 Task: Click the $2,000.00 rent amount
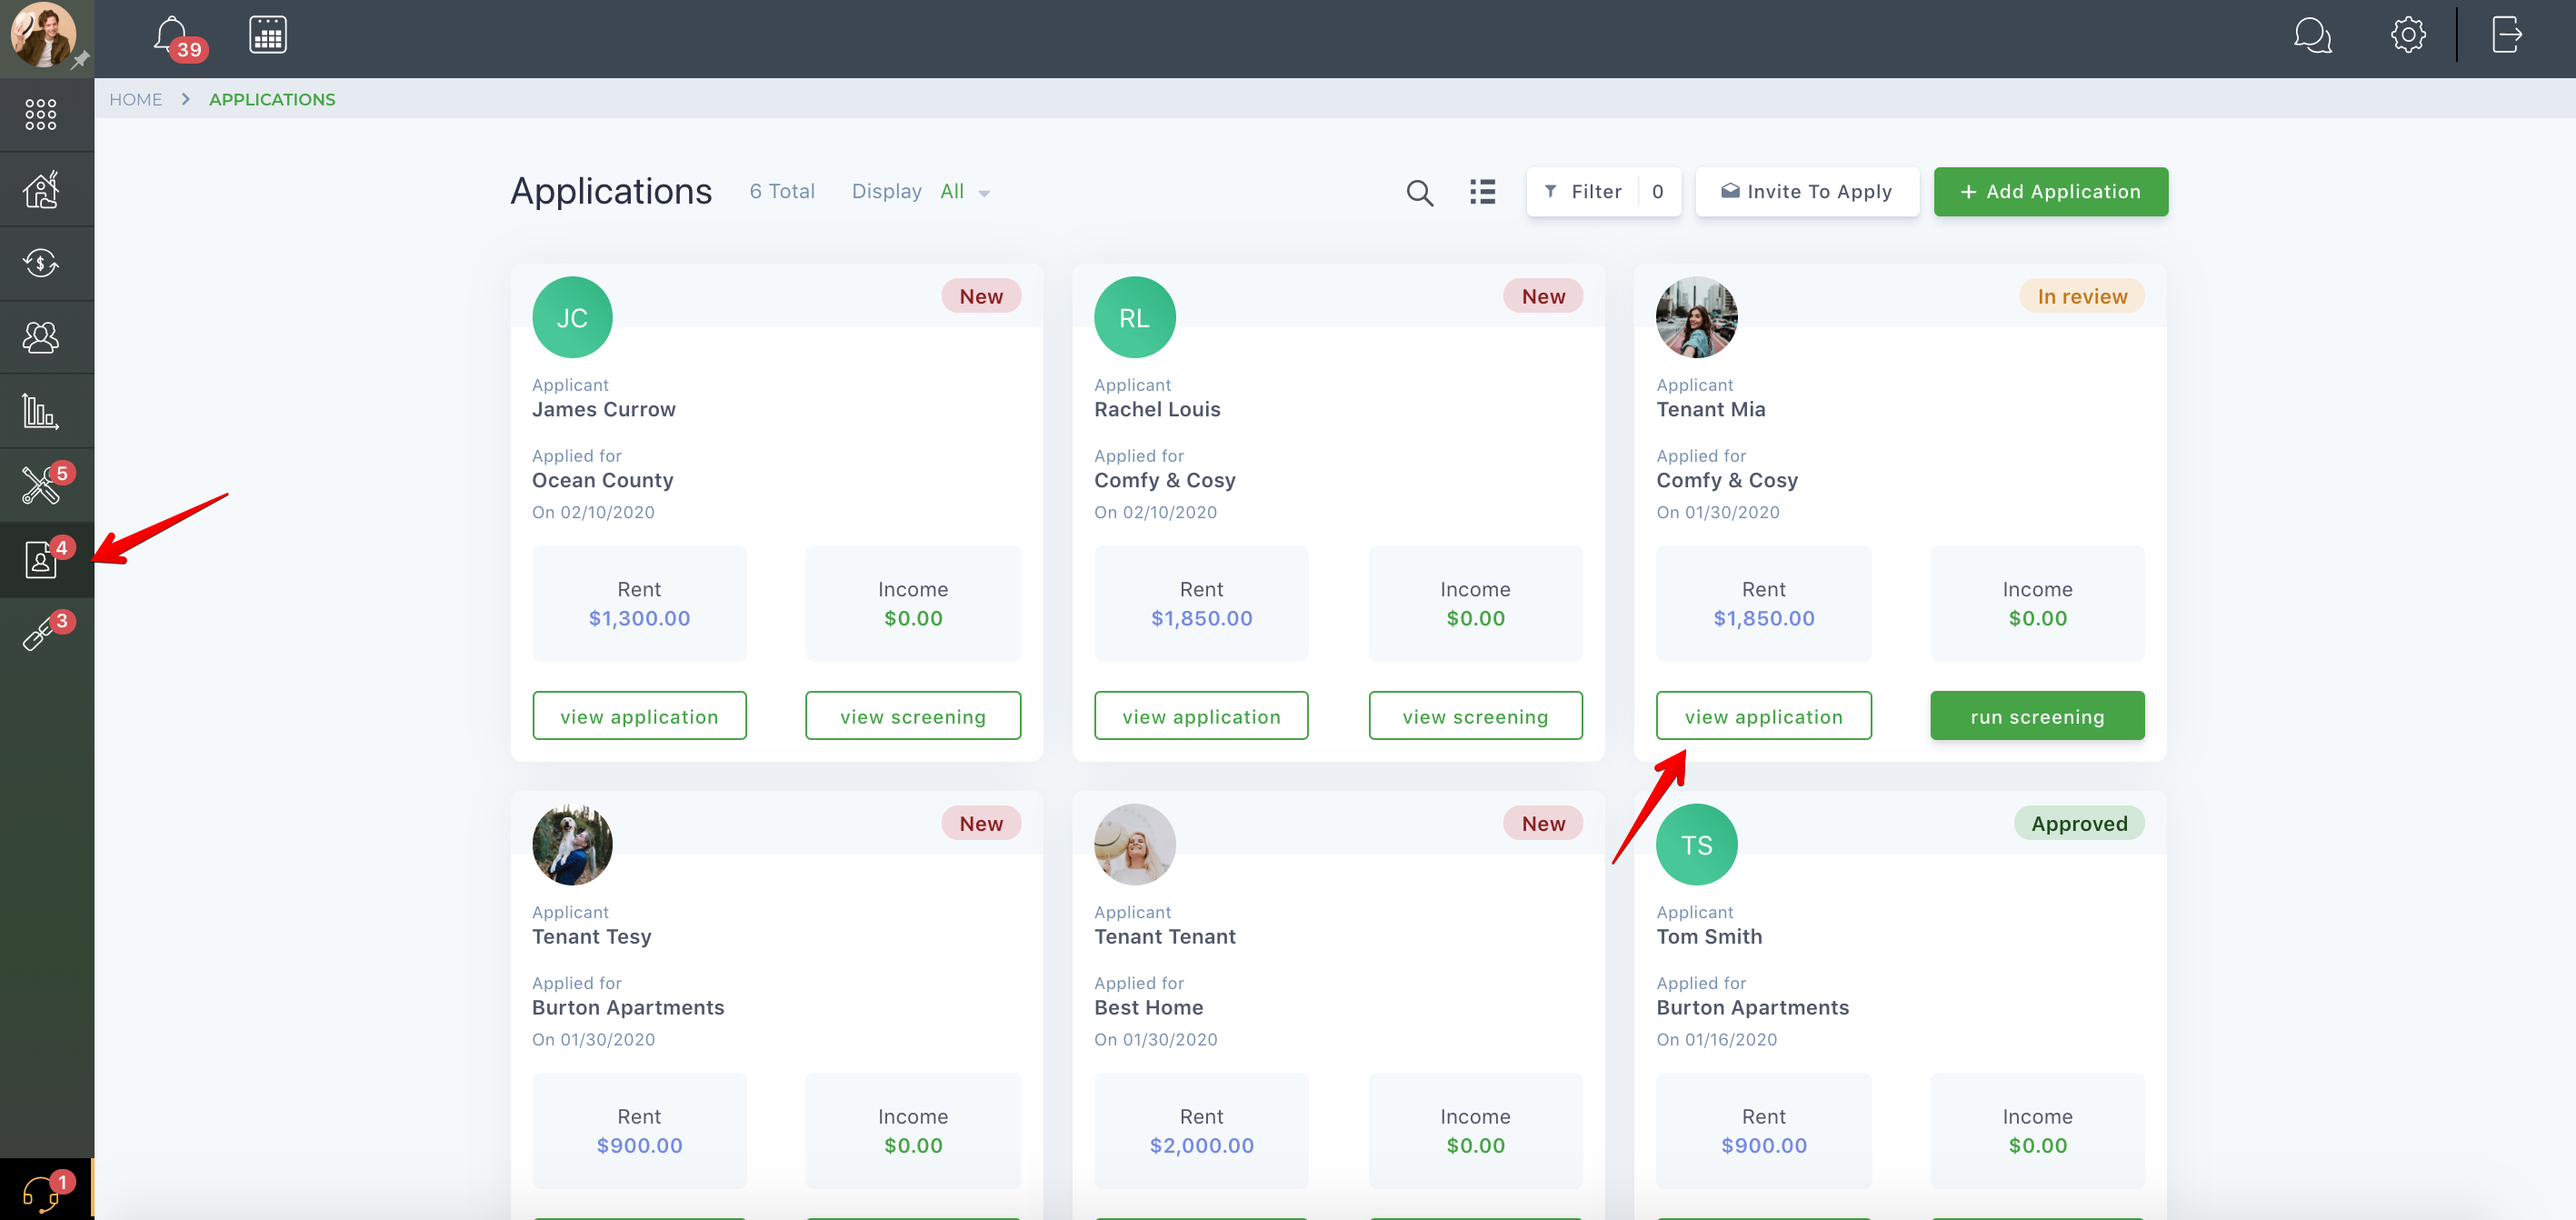click(1201, 1145)
